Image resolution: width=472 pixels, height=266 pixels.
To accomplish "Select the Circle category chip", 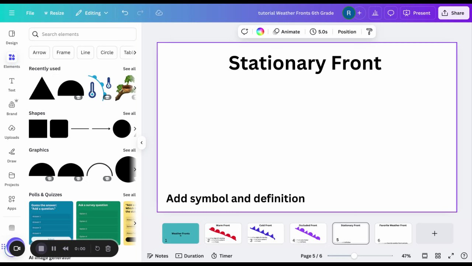I will click(x=107, y=52).
